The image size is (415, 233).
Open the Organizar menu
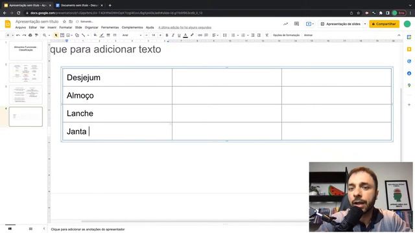tap(91, 27)
